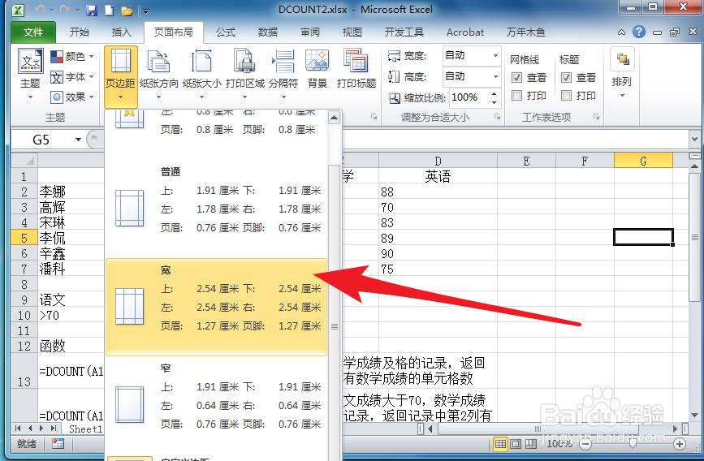Click the horizontal scrollbar right arrow
Image resolution: width=704 pixels, height=461 pixels.
click(x=676, y=429)
